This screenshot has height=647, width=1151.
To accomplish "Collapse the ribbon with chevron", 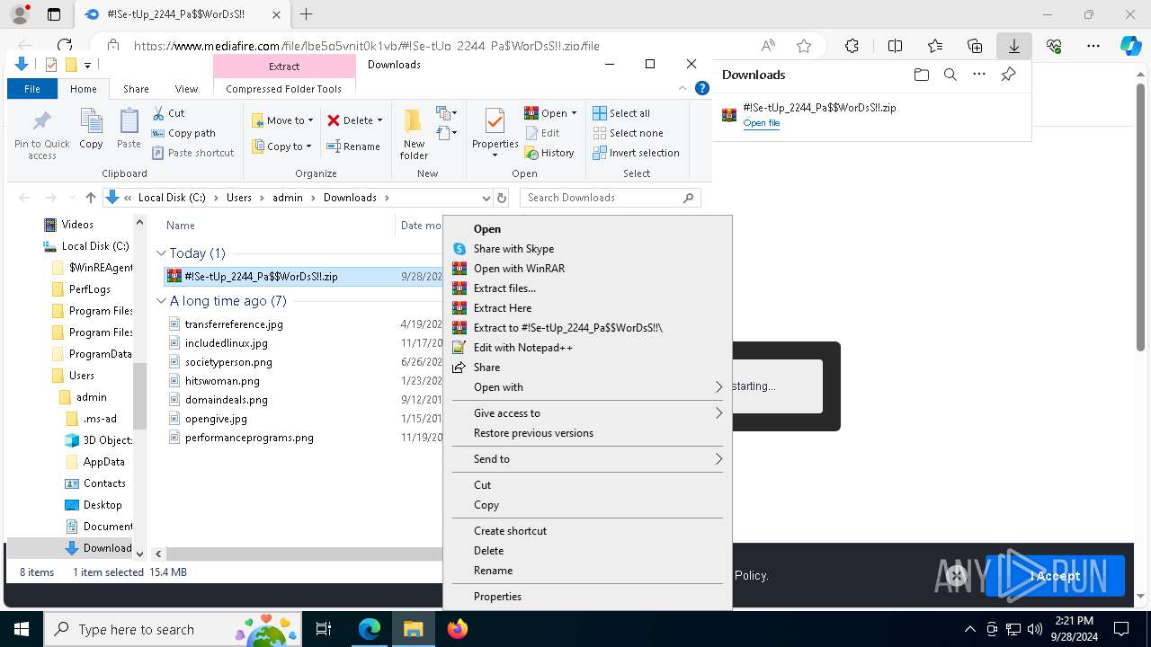I will (683, 88).
